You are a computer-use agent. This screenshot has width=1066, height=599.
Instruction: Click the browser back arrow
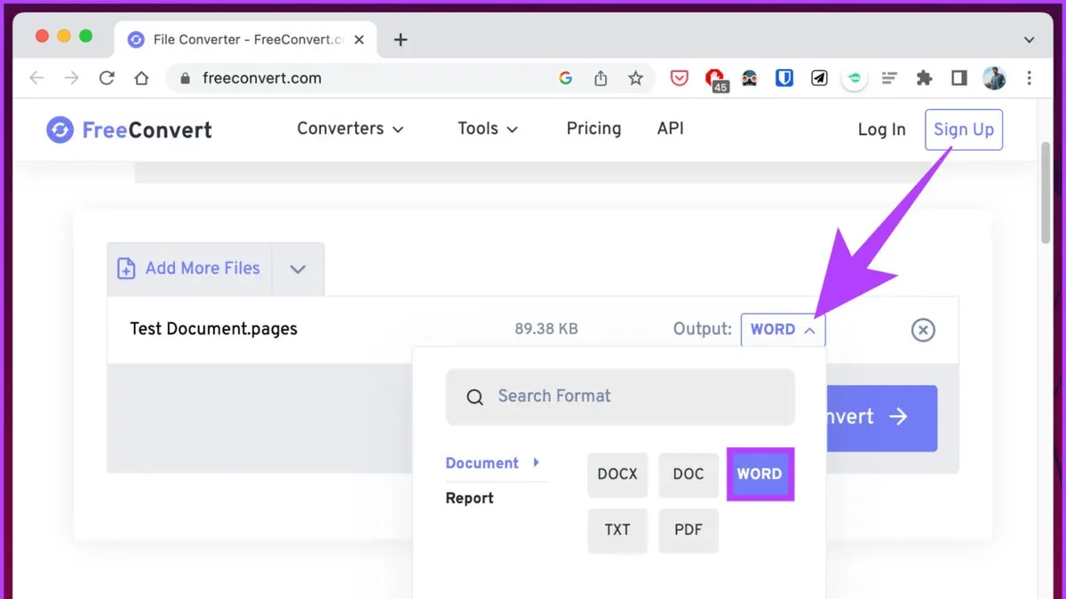tap(36, 78)
